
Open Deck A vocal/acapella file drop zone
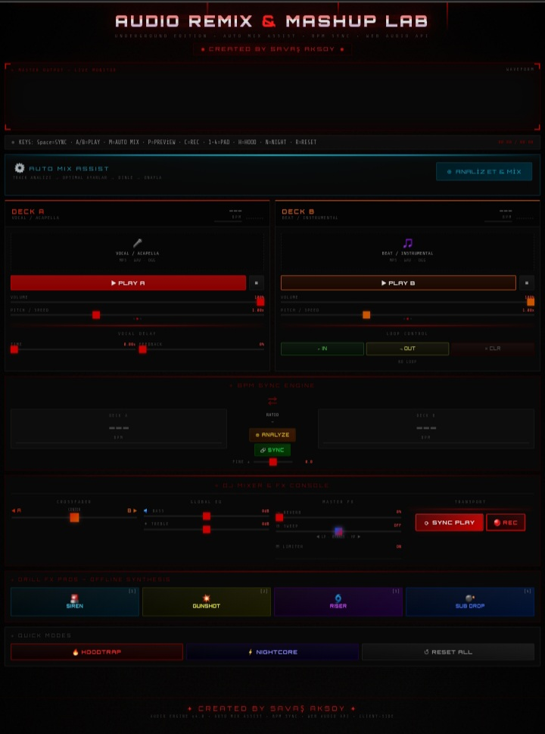[137, 251]
